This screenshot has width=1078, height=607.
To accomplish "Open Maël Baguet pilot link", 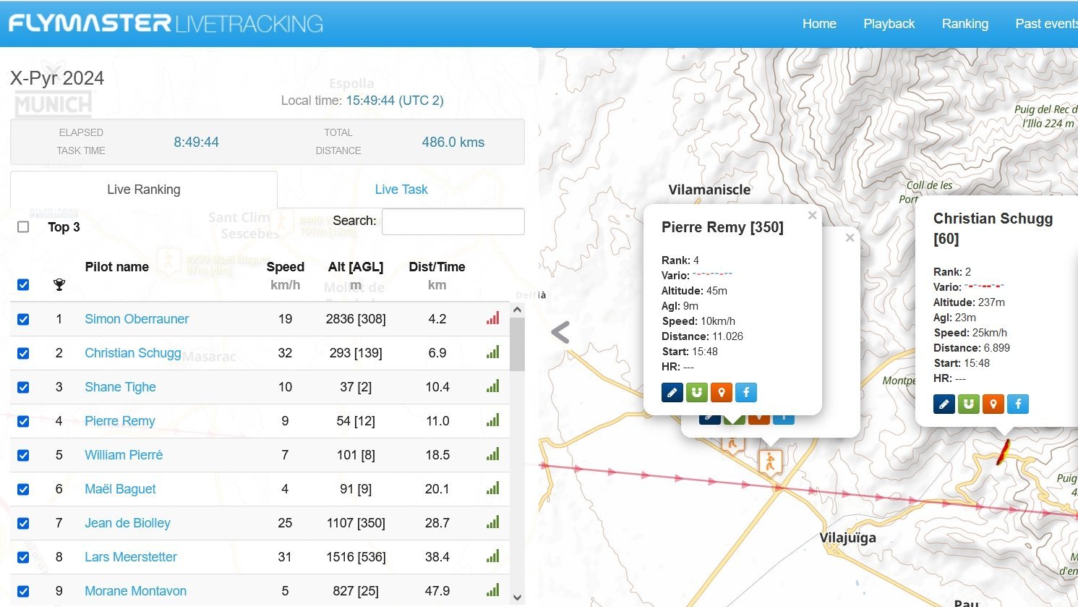I will pyautogui.click(x=120, y=489).
